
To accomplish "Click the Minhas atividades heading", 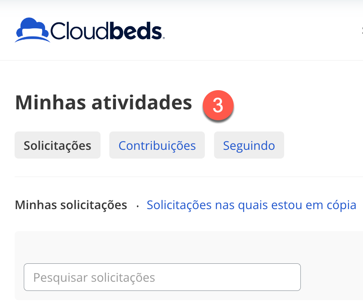I will point(103,103).
